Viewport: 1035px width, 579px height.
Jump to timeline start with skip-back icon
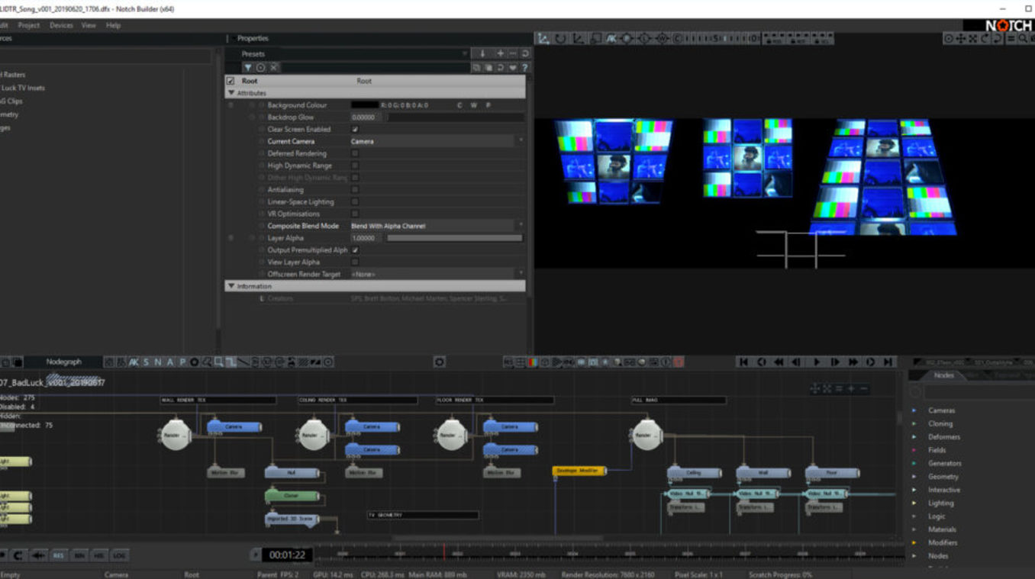pyautogui.click(x=743, y=362)
